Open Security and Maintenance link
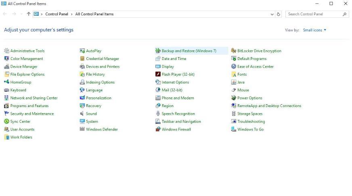The height and width of the screenshot is (196, 352). click(x=32, y=113)
